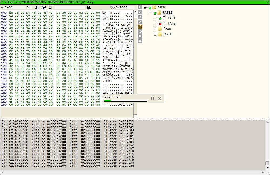This screenshot has width=270, height=175.
Task: Click the first light bulb side icon
Action: click(x=140, y=12)
